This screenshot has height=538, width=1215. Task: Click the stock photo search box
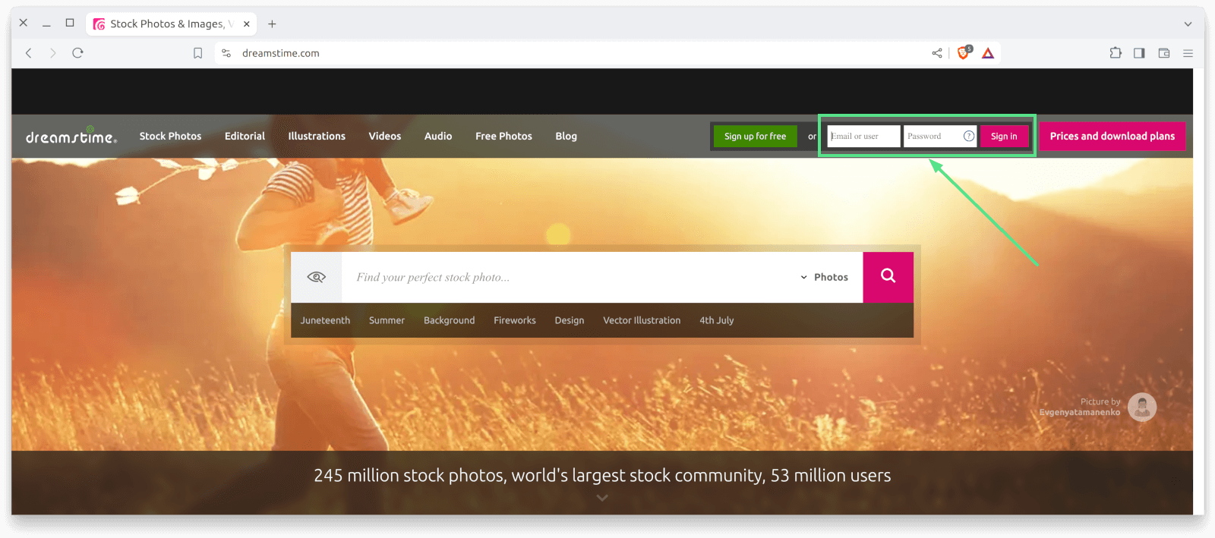pyautogui.click(x=570, y=277)
